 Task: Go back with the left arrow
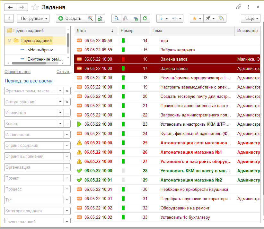coord(10,7)
